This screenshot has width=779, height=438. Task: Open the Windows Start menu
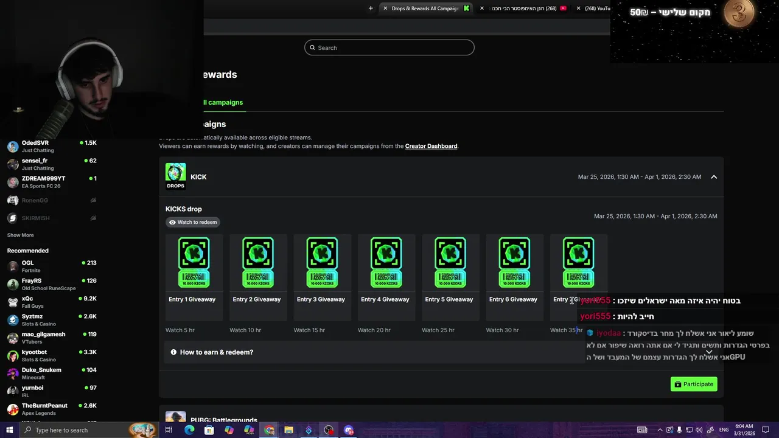(x=9, y=430)
